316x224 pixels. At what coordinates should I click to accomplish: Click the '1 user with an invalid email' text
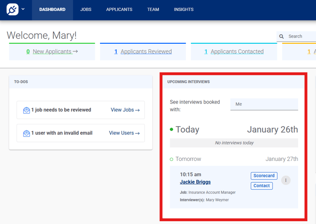(x=62, y=133)
